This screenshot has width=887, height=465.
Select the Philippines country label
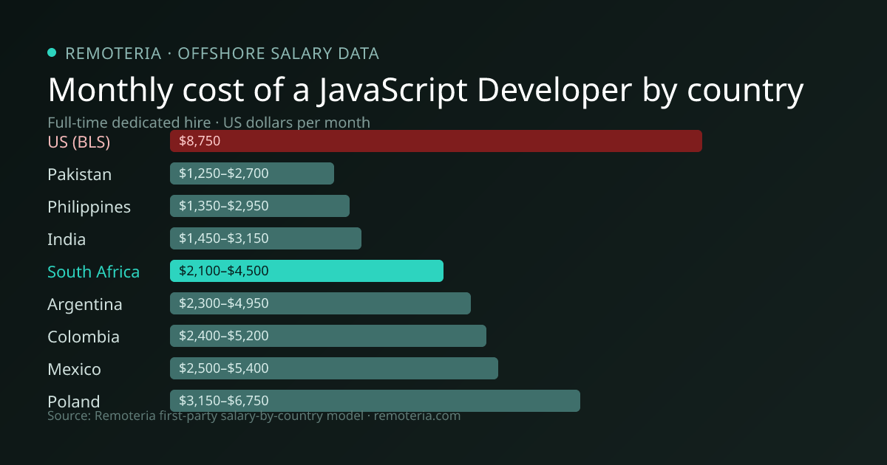click(x=89, y=207)
